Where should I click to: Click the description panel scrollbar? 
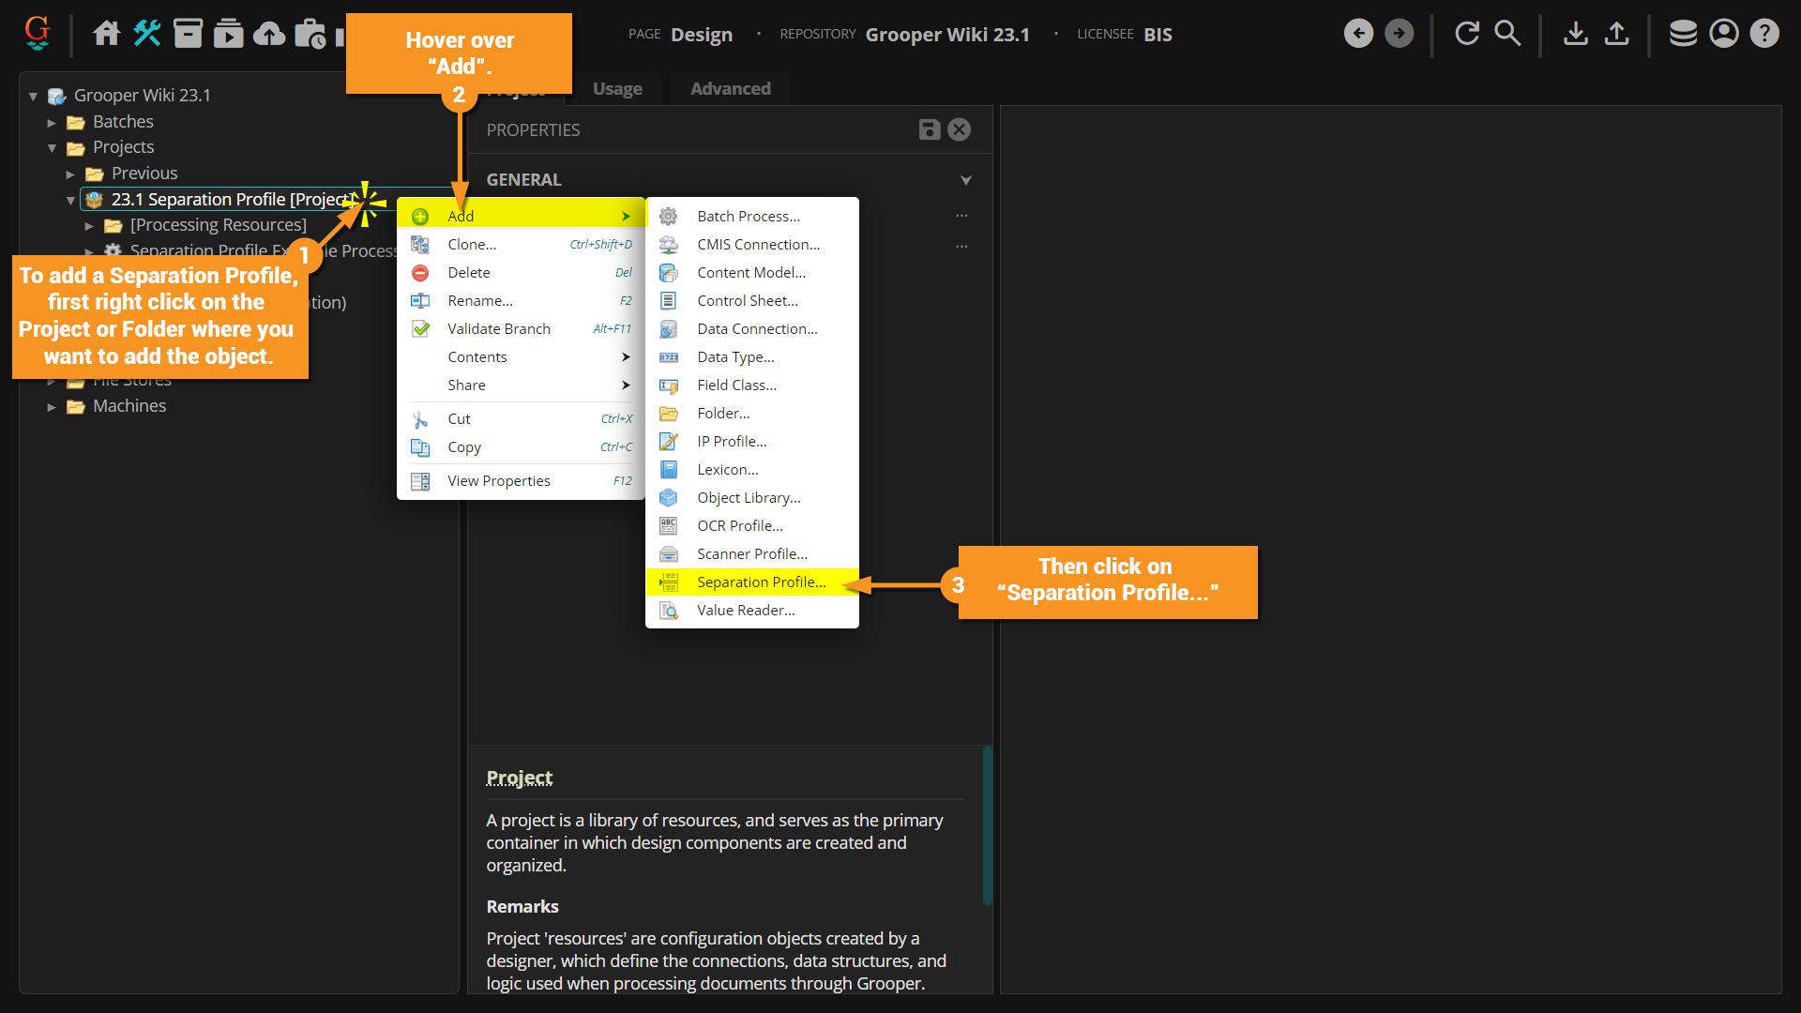(x=987, y=825)
